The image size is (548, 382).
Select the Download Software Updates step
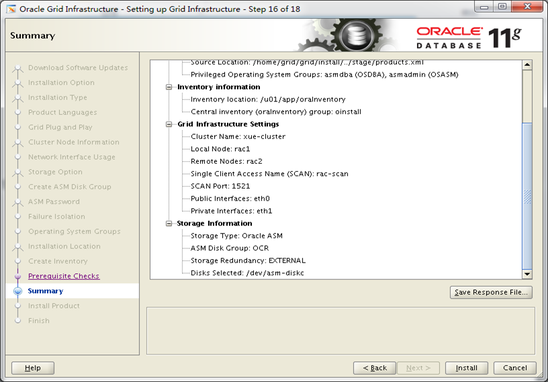[78, 67]
